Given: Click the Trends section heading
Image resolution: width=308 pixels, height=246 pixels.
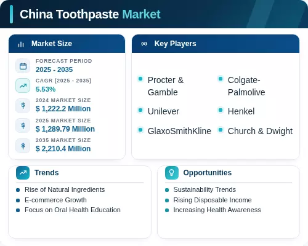Looking at the screenshot, I should click(47, 173).
